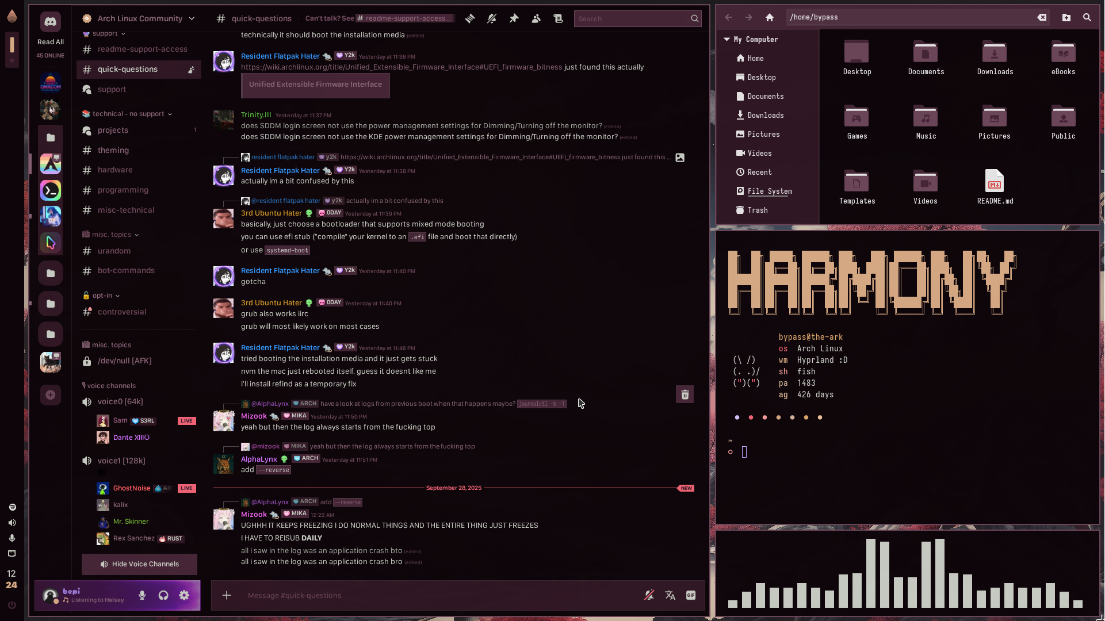Switch to the theming channel
This screenshot has width=1105, height=621.
(x=113, y=150)
